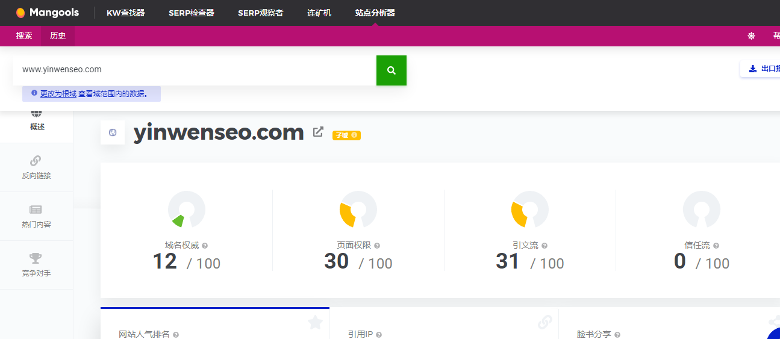Click the 出口 export download button

coord(761,69)
